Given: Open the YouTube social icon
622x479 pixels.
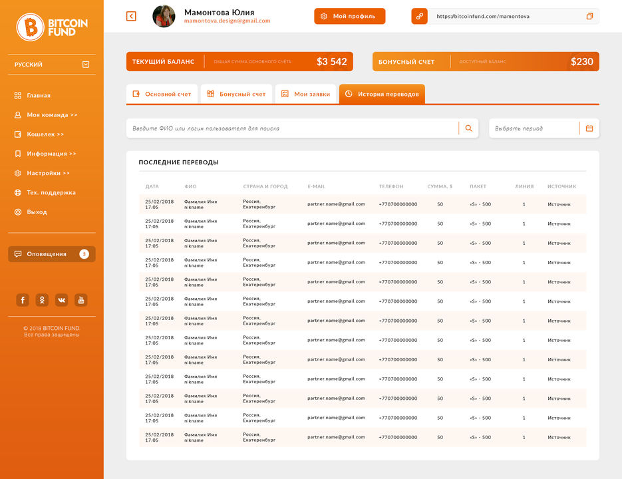Looking at the screenshot, I should [x=81, y=300].
